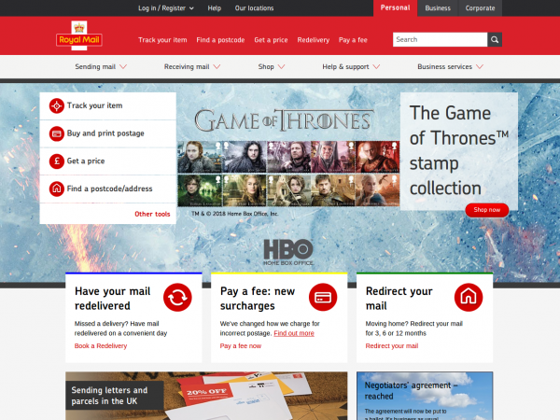
Task: Click the Book a Redelivery link
Action: (x=101, y=345)
